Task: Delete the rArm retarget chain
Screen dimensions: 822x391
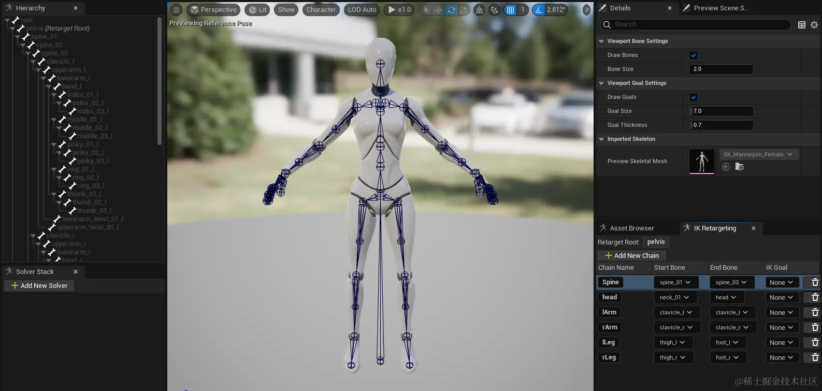Action: [x=815, y=327]
